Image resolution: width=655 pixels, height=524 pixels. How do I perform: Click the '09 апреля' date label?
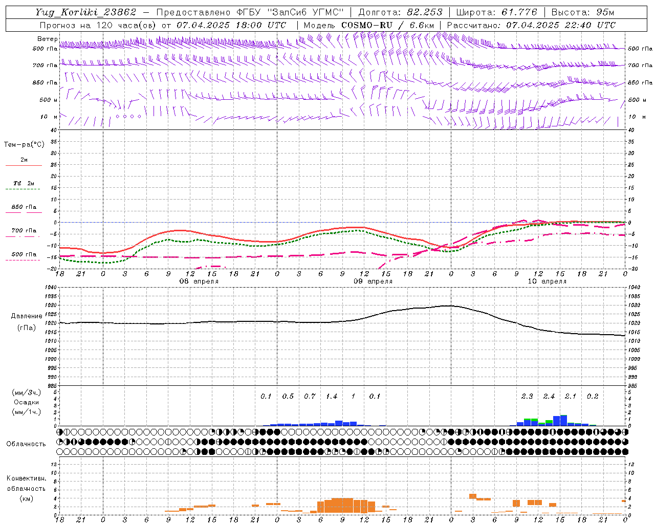pyautogui.click(x=373, y=281)
